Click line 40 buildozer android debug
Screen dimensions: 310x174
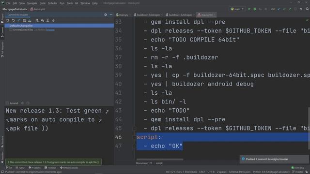(x=202, y=84)
